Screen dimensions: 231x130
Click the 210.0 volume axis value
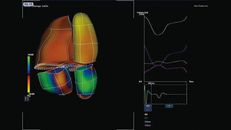(x=141, y=14)
